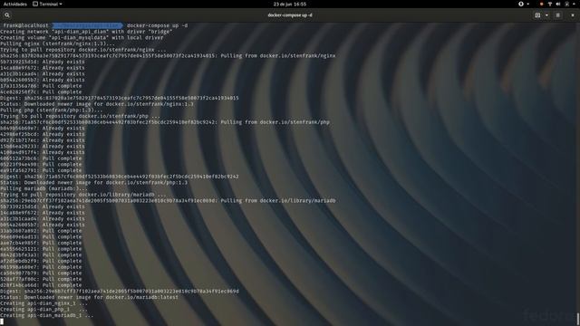Click 'Pulling mariadb (mariadb:)...' line
580x326 pixels.
pyautogui.click(x=43, y=188)
